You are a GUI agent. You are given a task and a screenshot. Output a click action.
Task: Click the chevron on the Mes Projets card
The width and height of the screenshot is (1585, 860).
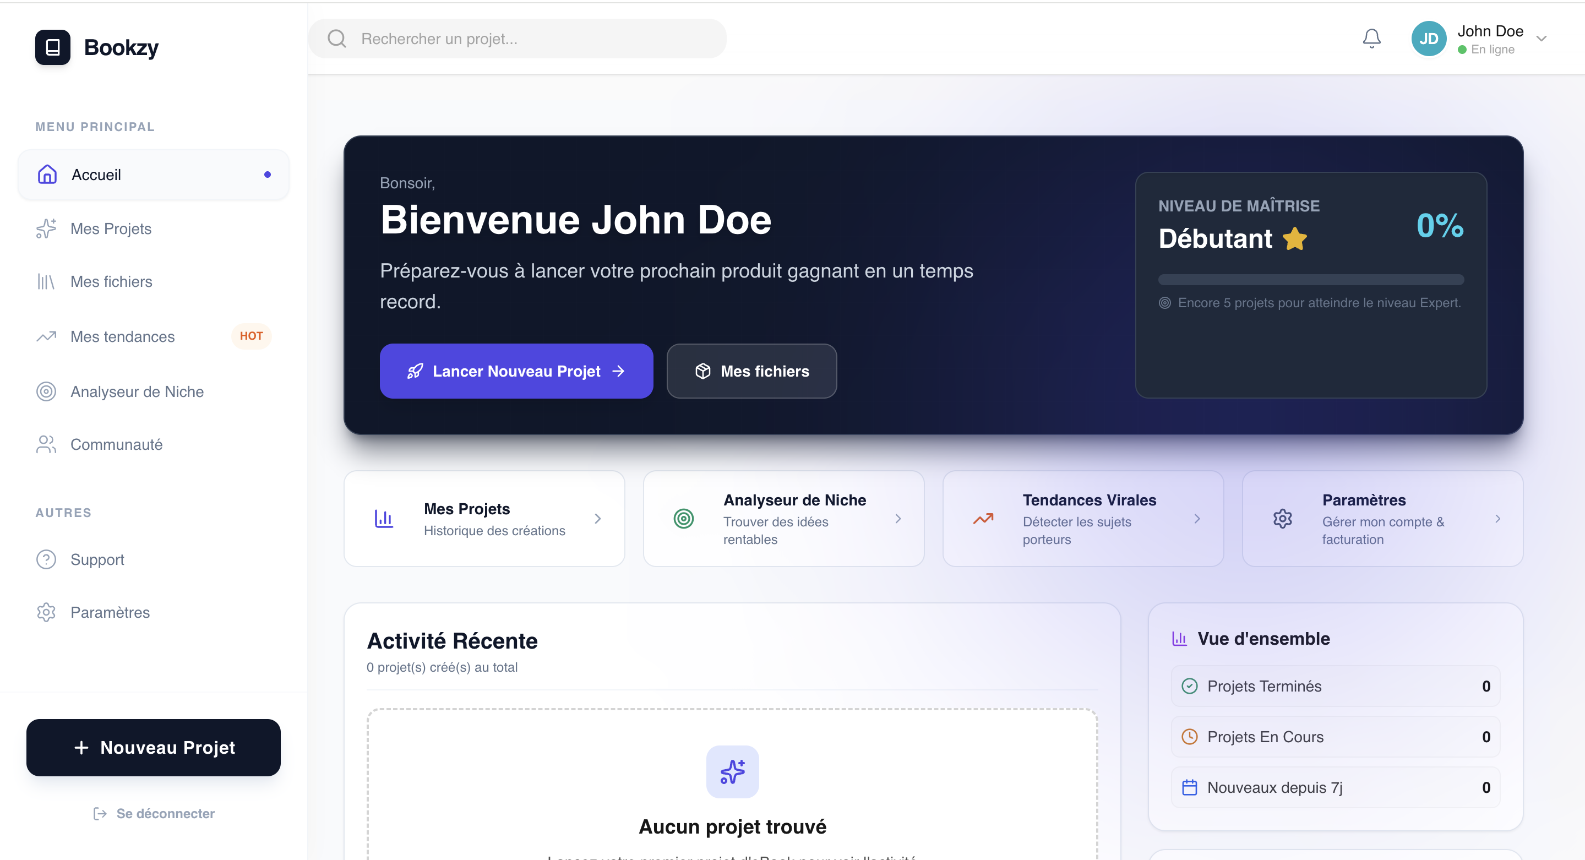click(597, 519)
